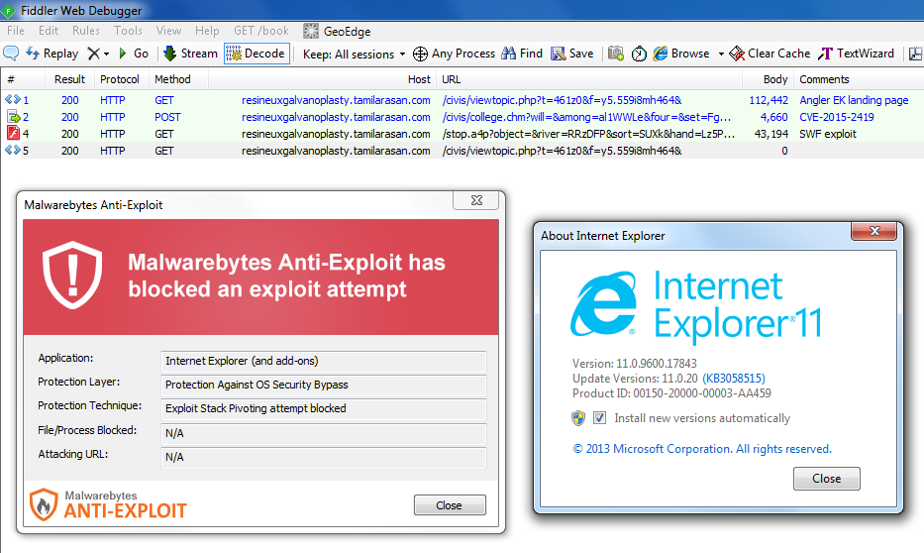This screenshot has width=924, height=553.
Task: Click the Protection Layer field value
Action: [324, 385]
